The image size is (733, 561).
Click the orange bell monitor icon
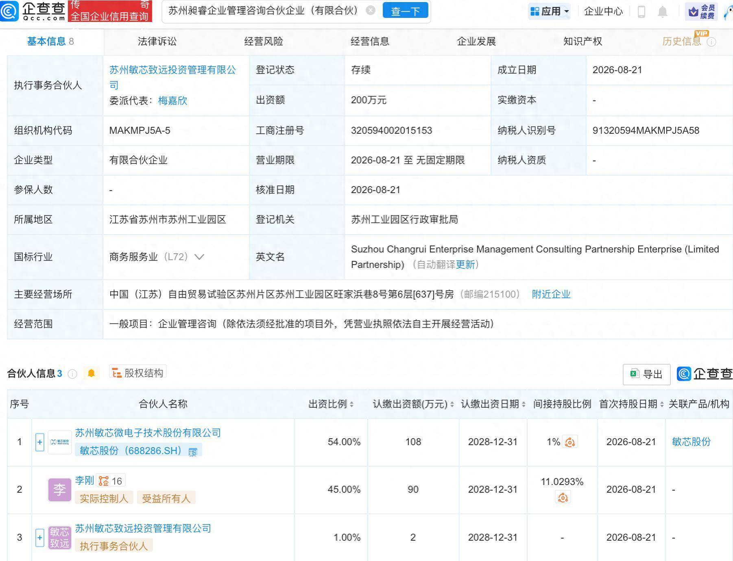(x=92, y=373)
